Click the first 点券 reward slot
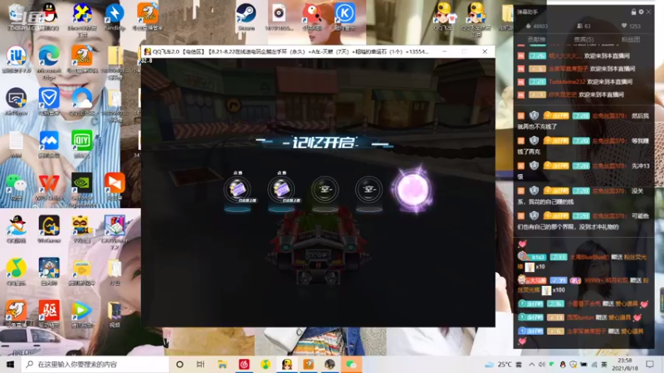The image size is (664, 373). 237,190
